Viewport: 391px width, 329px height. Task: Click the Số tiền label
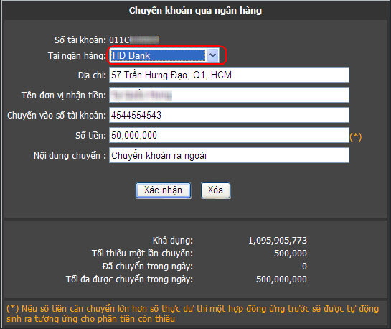point(91,136)
